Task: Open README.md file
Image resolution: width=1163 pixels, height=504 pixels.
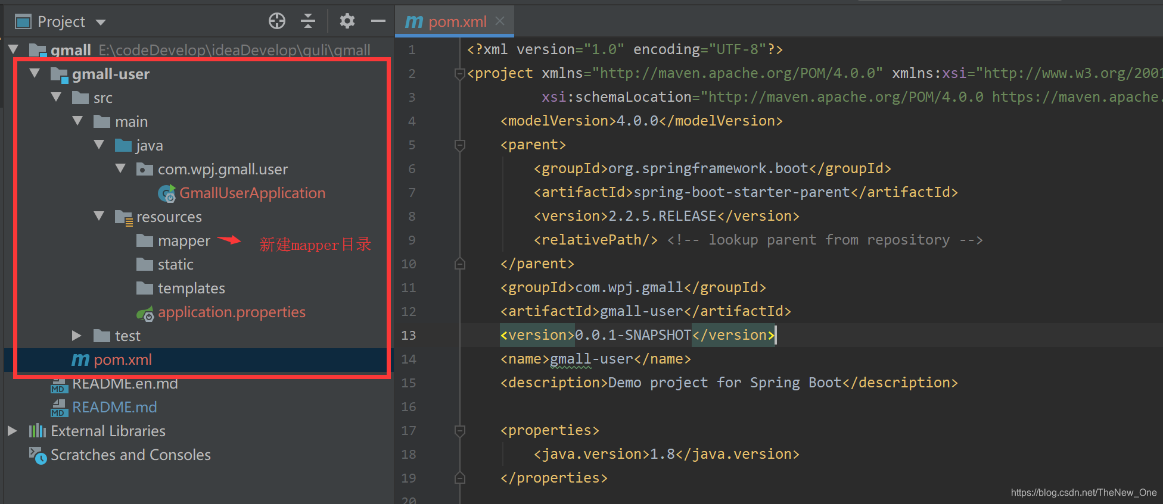Action: pyautogui.click(x=114, y=408)
